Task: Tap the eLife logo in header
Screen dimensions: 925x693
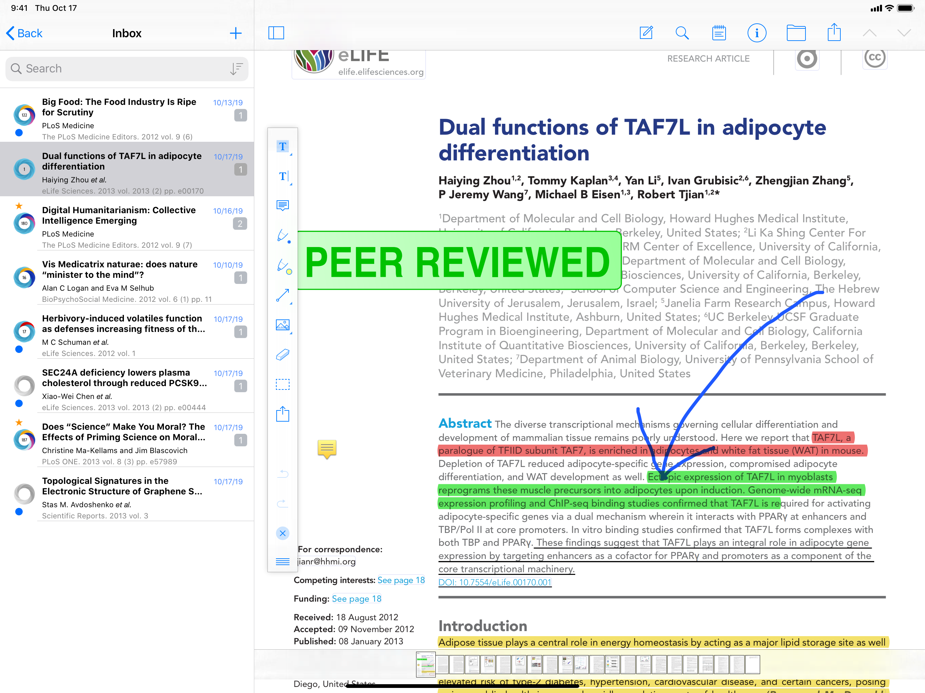Action: 359,64
